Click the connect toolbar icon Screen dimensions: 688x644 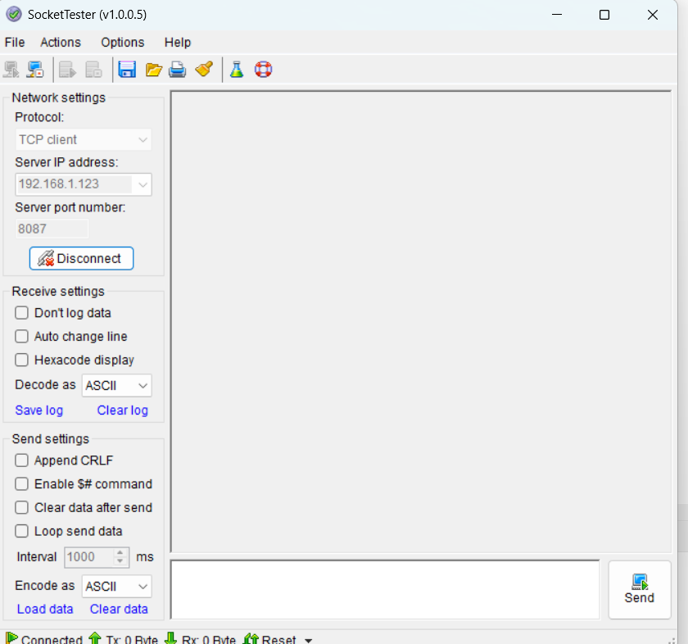tap(11, 70)
